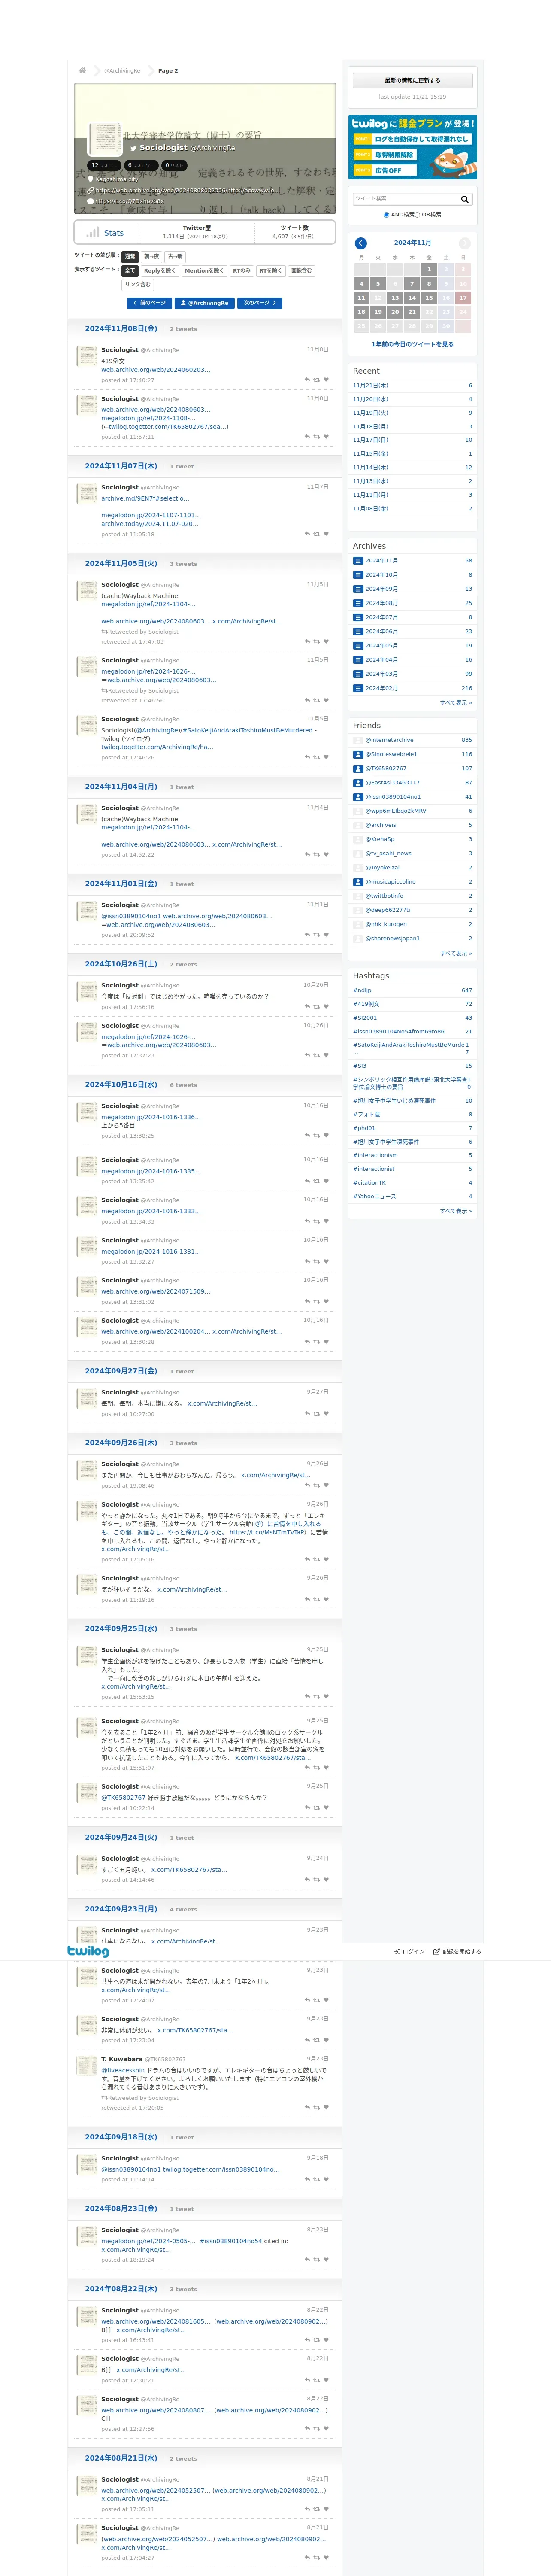Screen dimensions: 551x2576
Task: Open @ArchivingRe breadcrumb item
Action: point(122,71)
